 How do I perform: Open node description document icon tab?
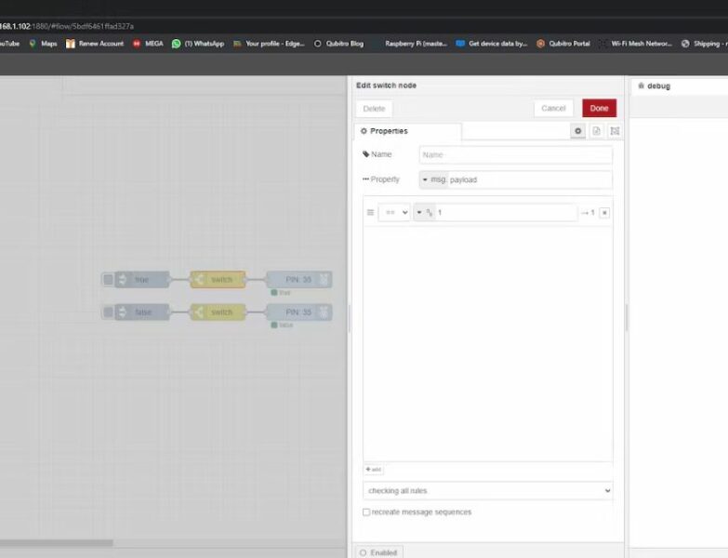coord(597,131)
